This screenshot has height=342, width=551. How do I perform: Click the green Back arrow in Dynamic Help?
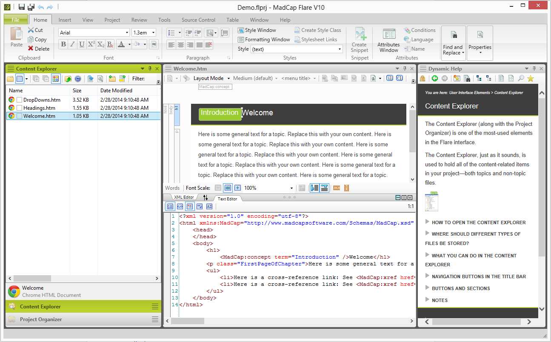coord(434,78)
